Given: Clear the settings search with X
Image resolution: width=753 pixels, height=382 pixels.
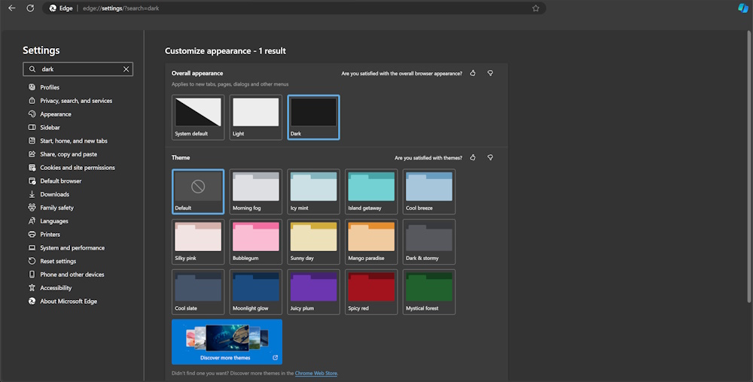Looking at the screenshot, I should pyautogui.click(x=126, y=69).
